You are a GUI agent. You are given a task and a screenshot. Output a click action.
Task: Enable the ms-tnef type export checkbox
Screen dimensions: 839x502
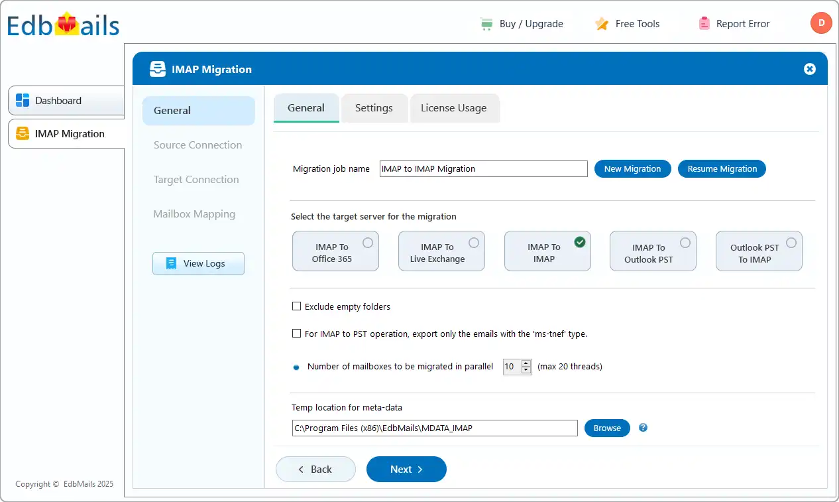pos(296,334)
